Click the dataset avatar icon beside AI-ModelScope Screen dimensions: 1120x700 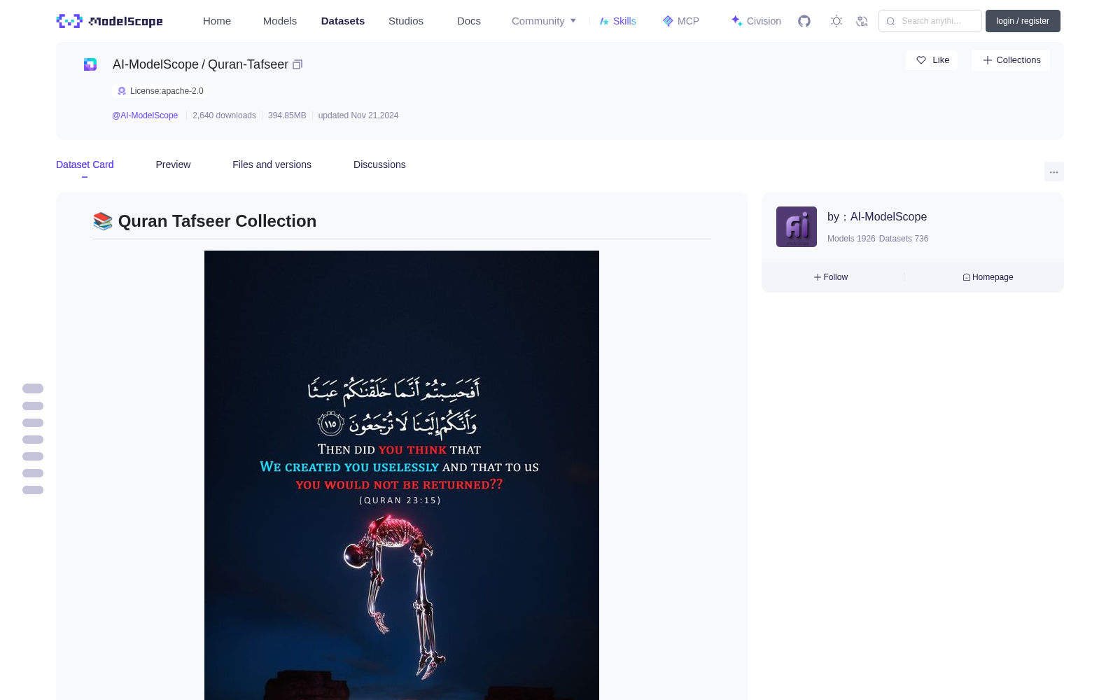(x=90, y=64)
